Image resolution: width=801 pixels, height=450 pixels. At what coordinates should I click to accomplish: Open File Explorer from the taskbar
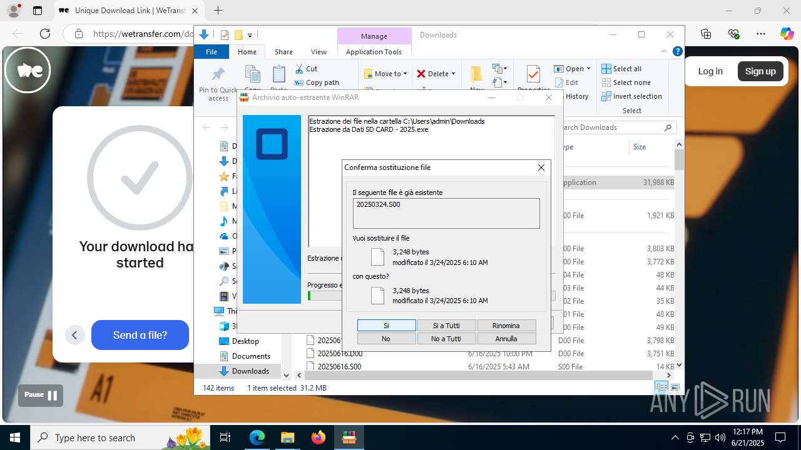pyautogui.click(x=288, y=437)
